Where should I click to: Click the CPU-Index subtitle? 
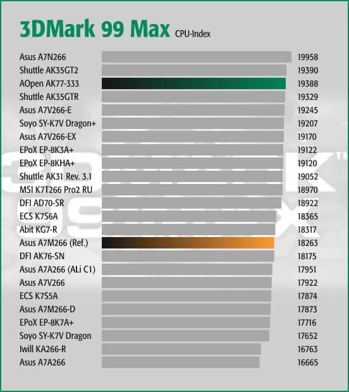tap(192, 34)
